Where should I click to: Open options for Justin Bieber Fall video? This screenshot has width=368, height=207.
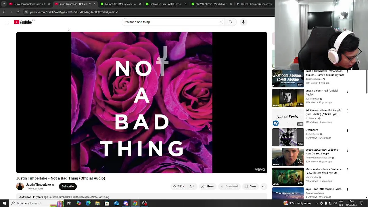[347, 91]
